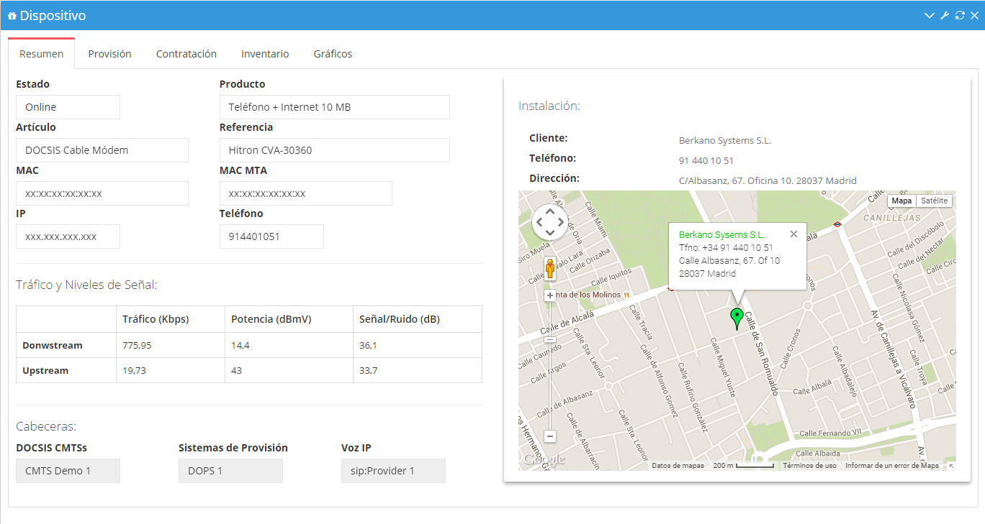
Task: Switch map to Satélite view
Action: click(x=934, y=201)
